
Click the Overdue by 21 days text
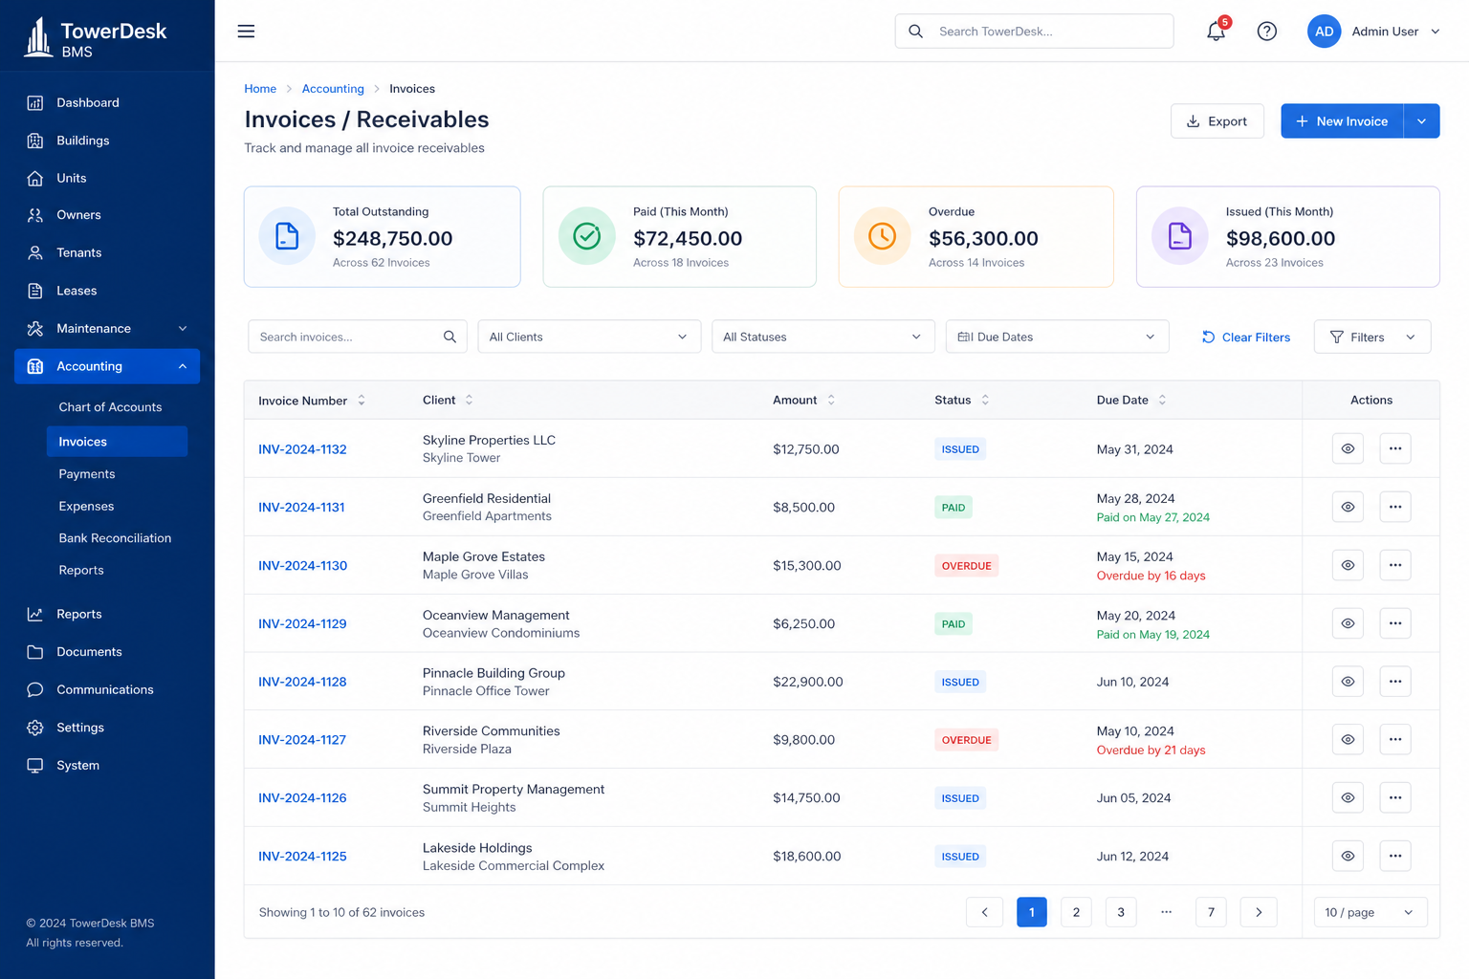1151,750
